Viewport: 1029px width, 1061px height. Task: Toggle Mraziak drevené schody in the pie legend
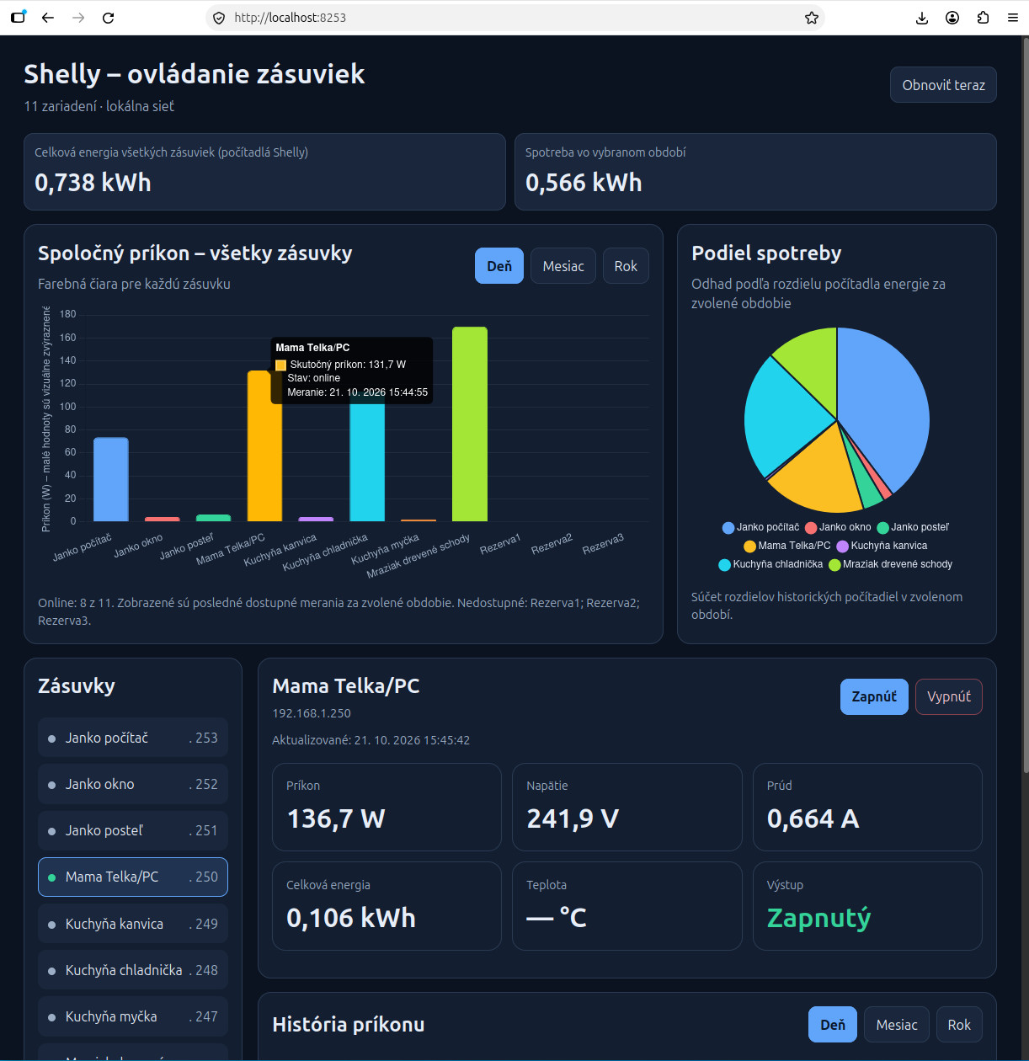tap(891, 564)
